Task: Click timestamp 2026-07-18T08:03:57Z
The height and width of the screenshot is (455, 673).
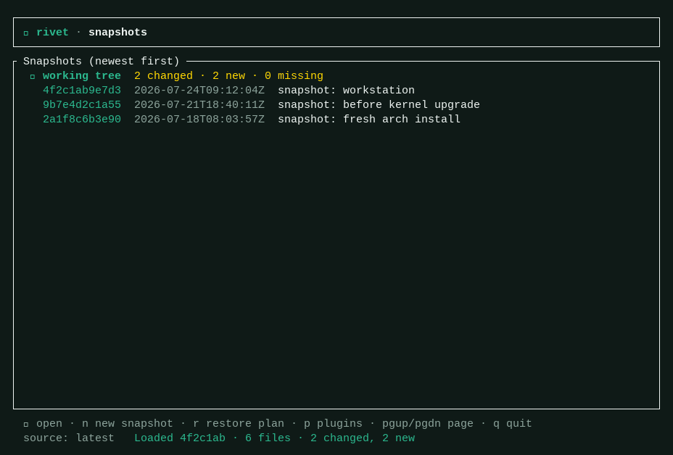Action: [199, 120]
